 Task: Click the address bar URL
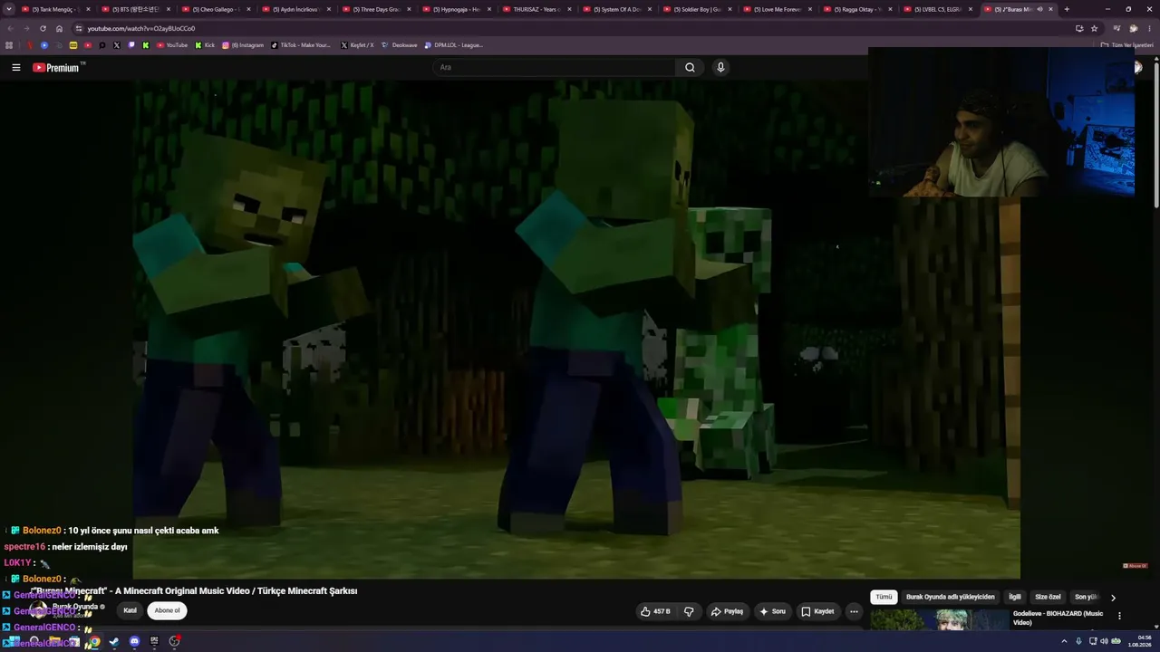click(141, 28)
